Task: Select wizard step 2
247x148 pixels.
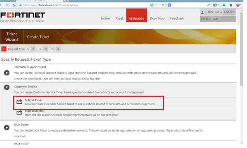Action: tap(33, 49)
